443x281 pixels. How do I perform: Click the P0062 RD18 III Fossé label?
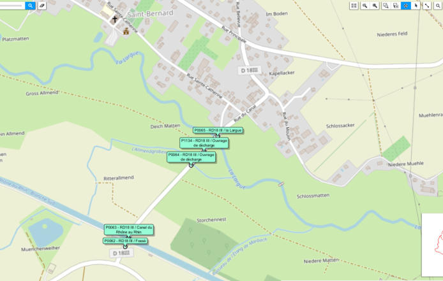click(125, 241)
